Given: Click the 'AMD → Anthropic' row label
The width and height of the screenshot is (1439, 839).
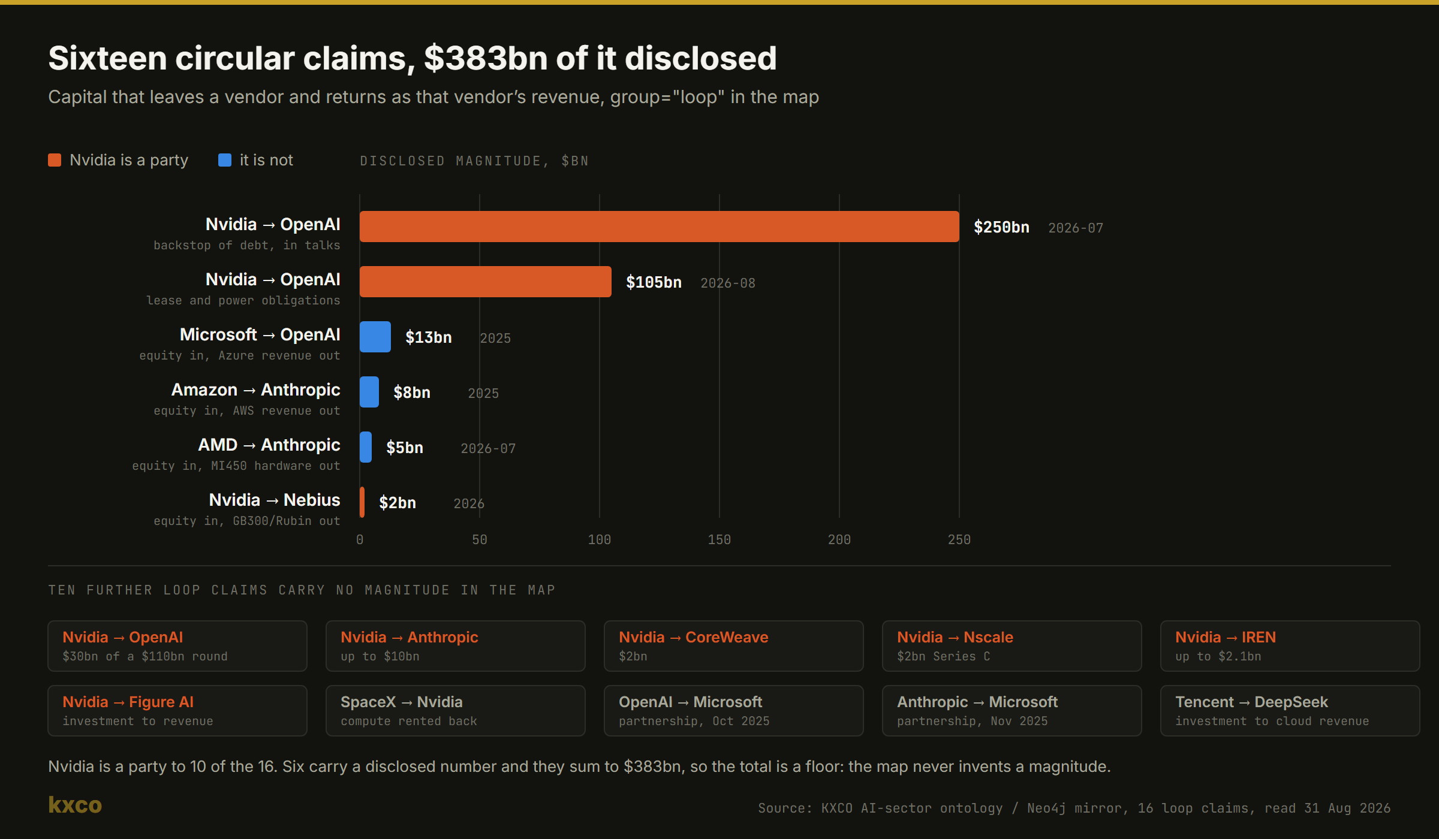Looking at the screenshot, I should 269,445.
